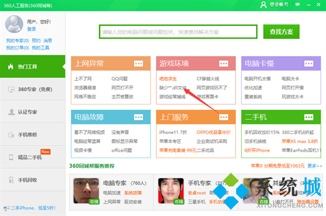Click the user avatar picture
326x216 pixels.
pos(14,24)
